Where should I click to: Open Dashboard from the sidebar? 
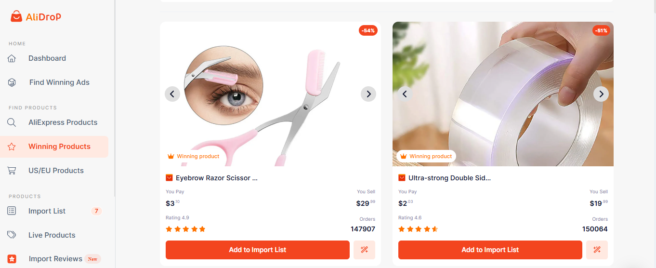coord(47,58)
